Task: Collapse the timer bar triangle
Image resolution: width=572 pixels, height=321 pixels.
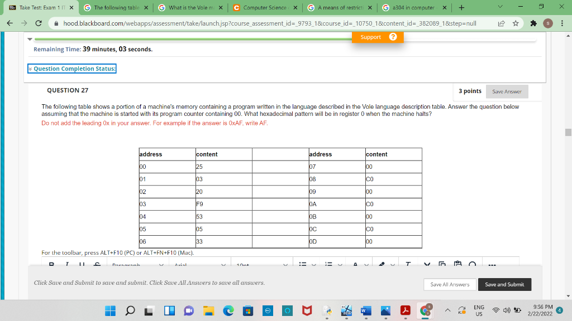Action: pyautogui.click(x=30, y=39)
